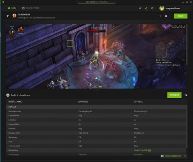Click current Flersampling 8x value
Screen dimensions: 193x162
pyautogui.click(x=85, y=111)
